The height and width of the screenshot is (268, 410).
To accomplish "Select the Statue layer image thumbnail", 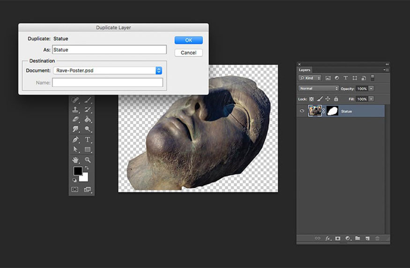I will click(314, 111).
